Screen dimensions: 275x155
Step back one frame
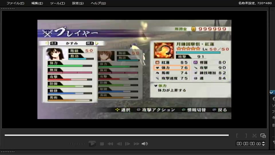[x=119, y=144]
